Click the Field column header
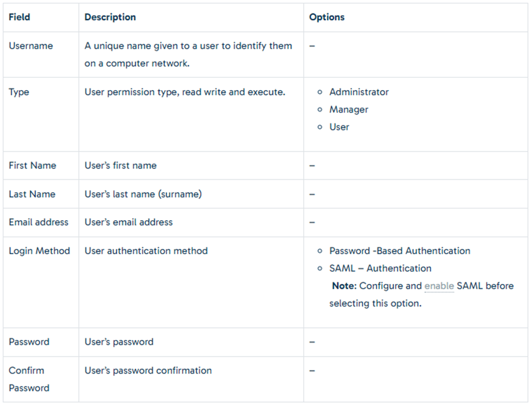Image resolution: width=529 pixels, height=415 pixels. [x=19, y=17]
